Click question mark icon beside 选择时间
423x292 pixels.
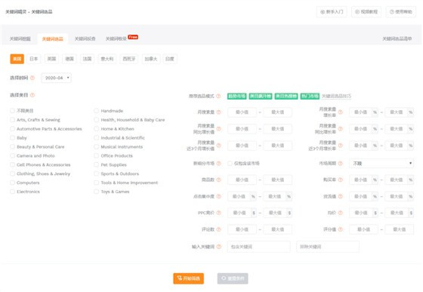coord(32,77)
